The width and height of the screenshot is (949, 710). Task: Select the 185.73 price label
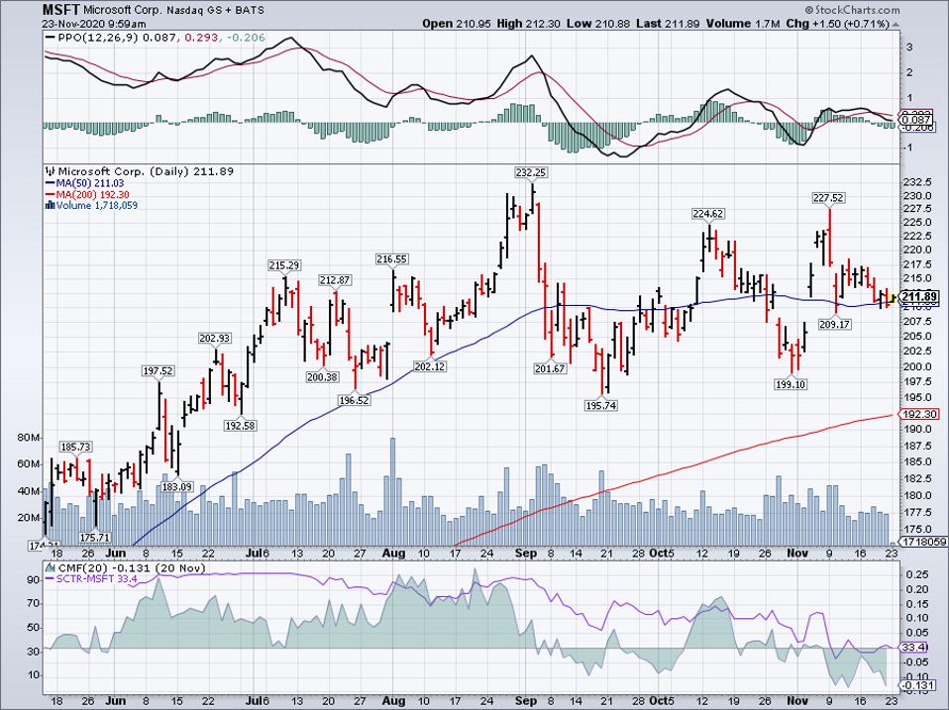point(75,447)
